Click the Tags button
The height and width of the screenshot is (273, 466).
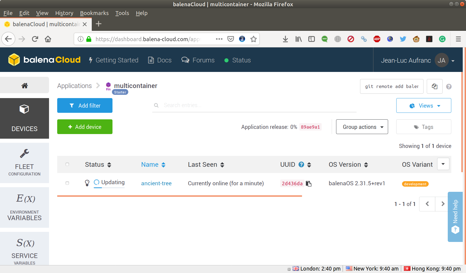click(424, 127)
